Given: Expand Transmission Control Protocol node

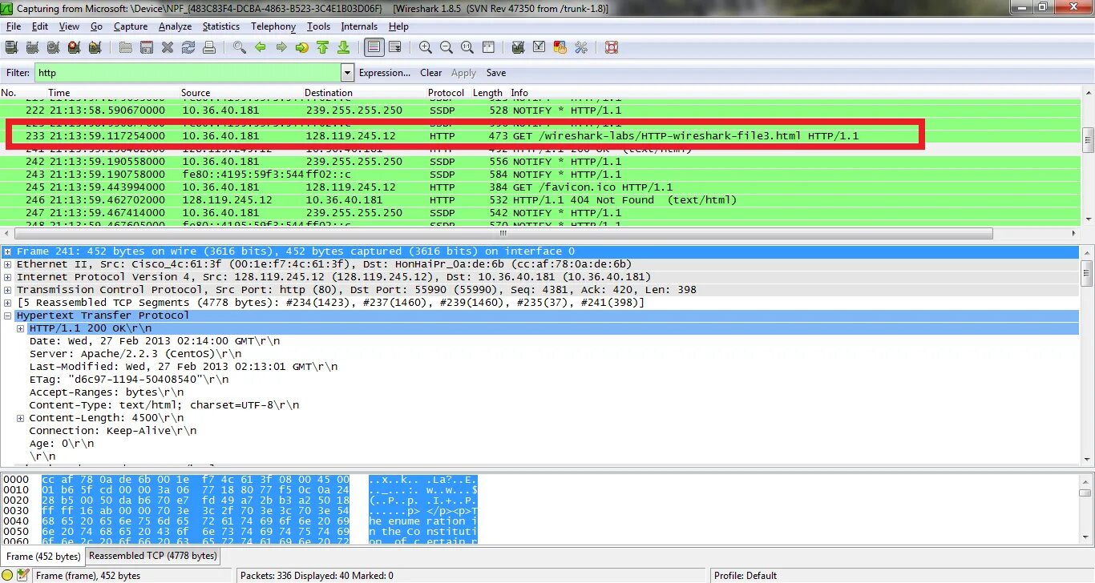Looking at the screenshot, I should point(8,290).
